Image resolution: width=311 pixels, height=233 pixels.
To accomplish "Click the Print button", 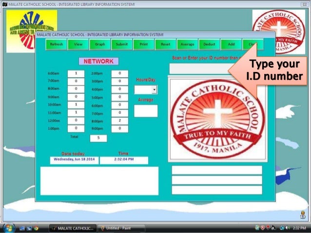I will coord(144,44).
